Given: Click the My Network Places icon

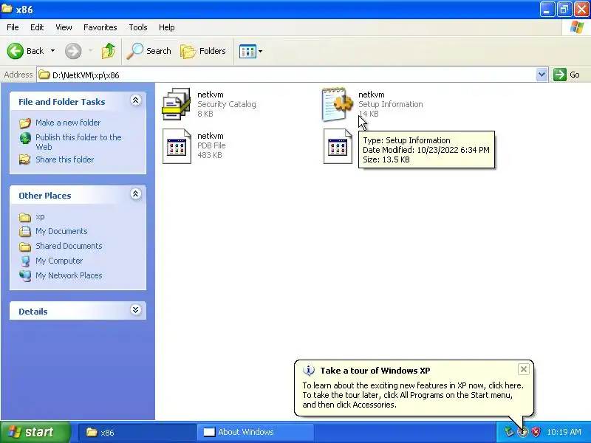Looking at the screenshot, I should pos(25,275).
